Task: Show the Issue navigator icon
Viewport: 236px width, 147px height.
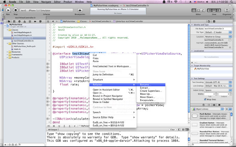Action: click(25, 21)
